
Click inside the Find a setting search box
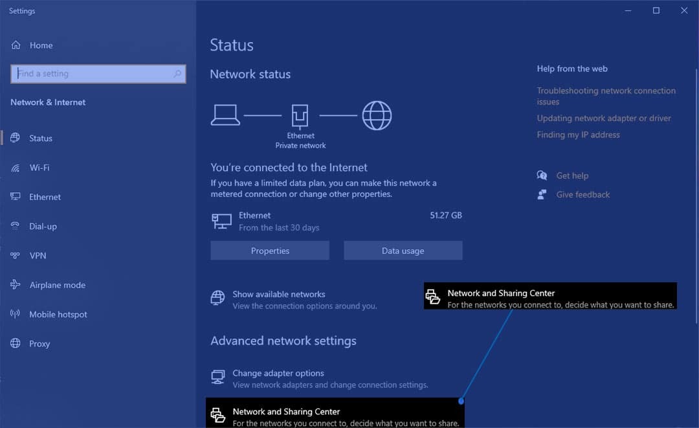pyautogui.click(x=97, y=73)
